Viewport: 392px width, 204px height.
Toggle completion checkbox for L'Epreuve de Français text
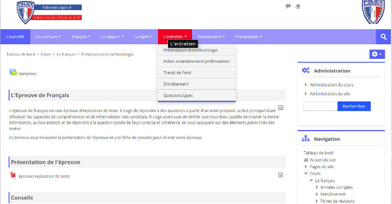pyautogui.click(x=281, y=108)
